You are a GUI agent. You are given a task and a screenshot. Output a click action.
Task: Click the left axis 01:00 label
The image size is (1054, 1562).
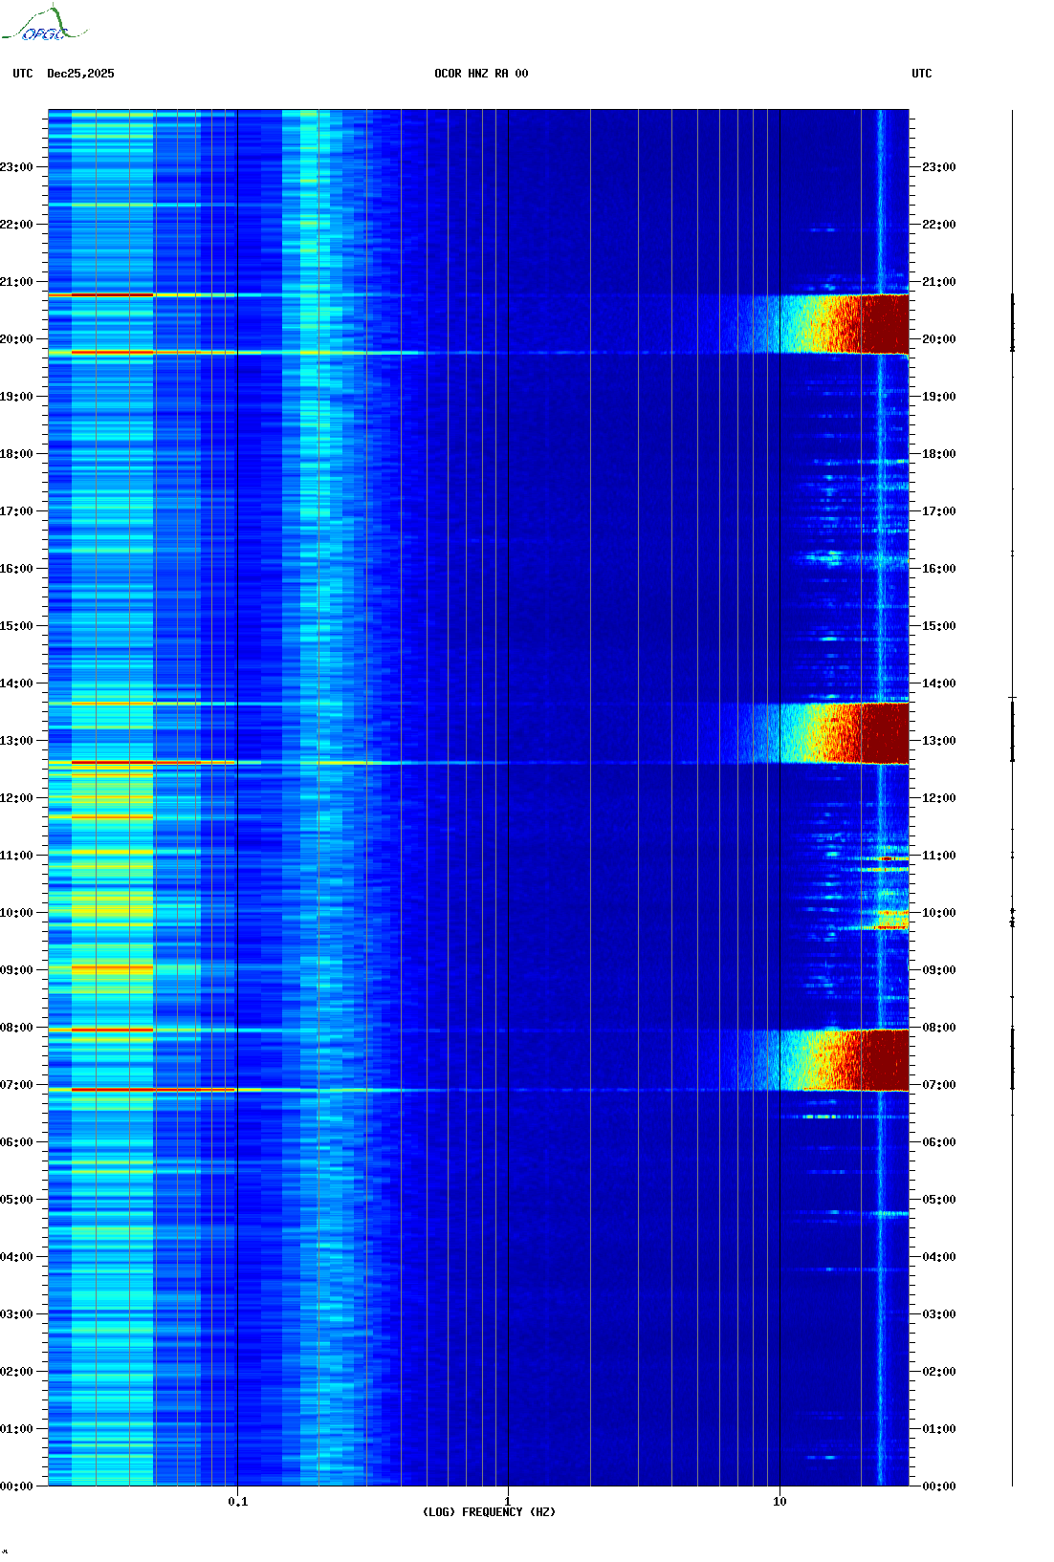[16, 1429]
